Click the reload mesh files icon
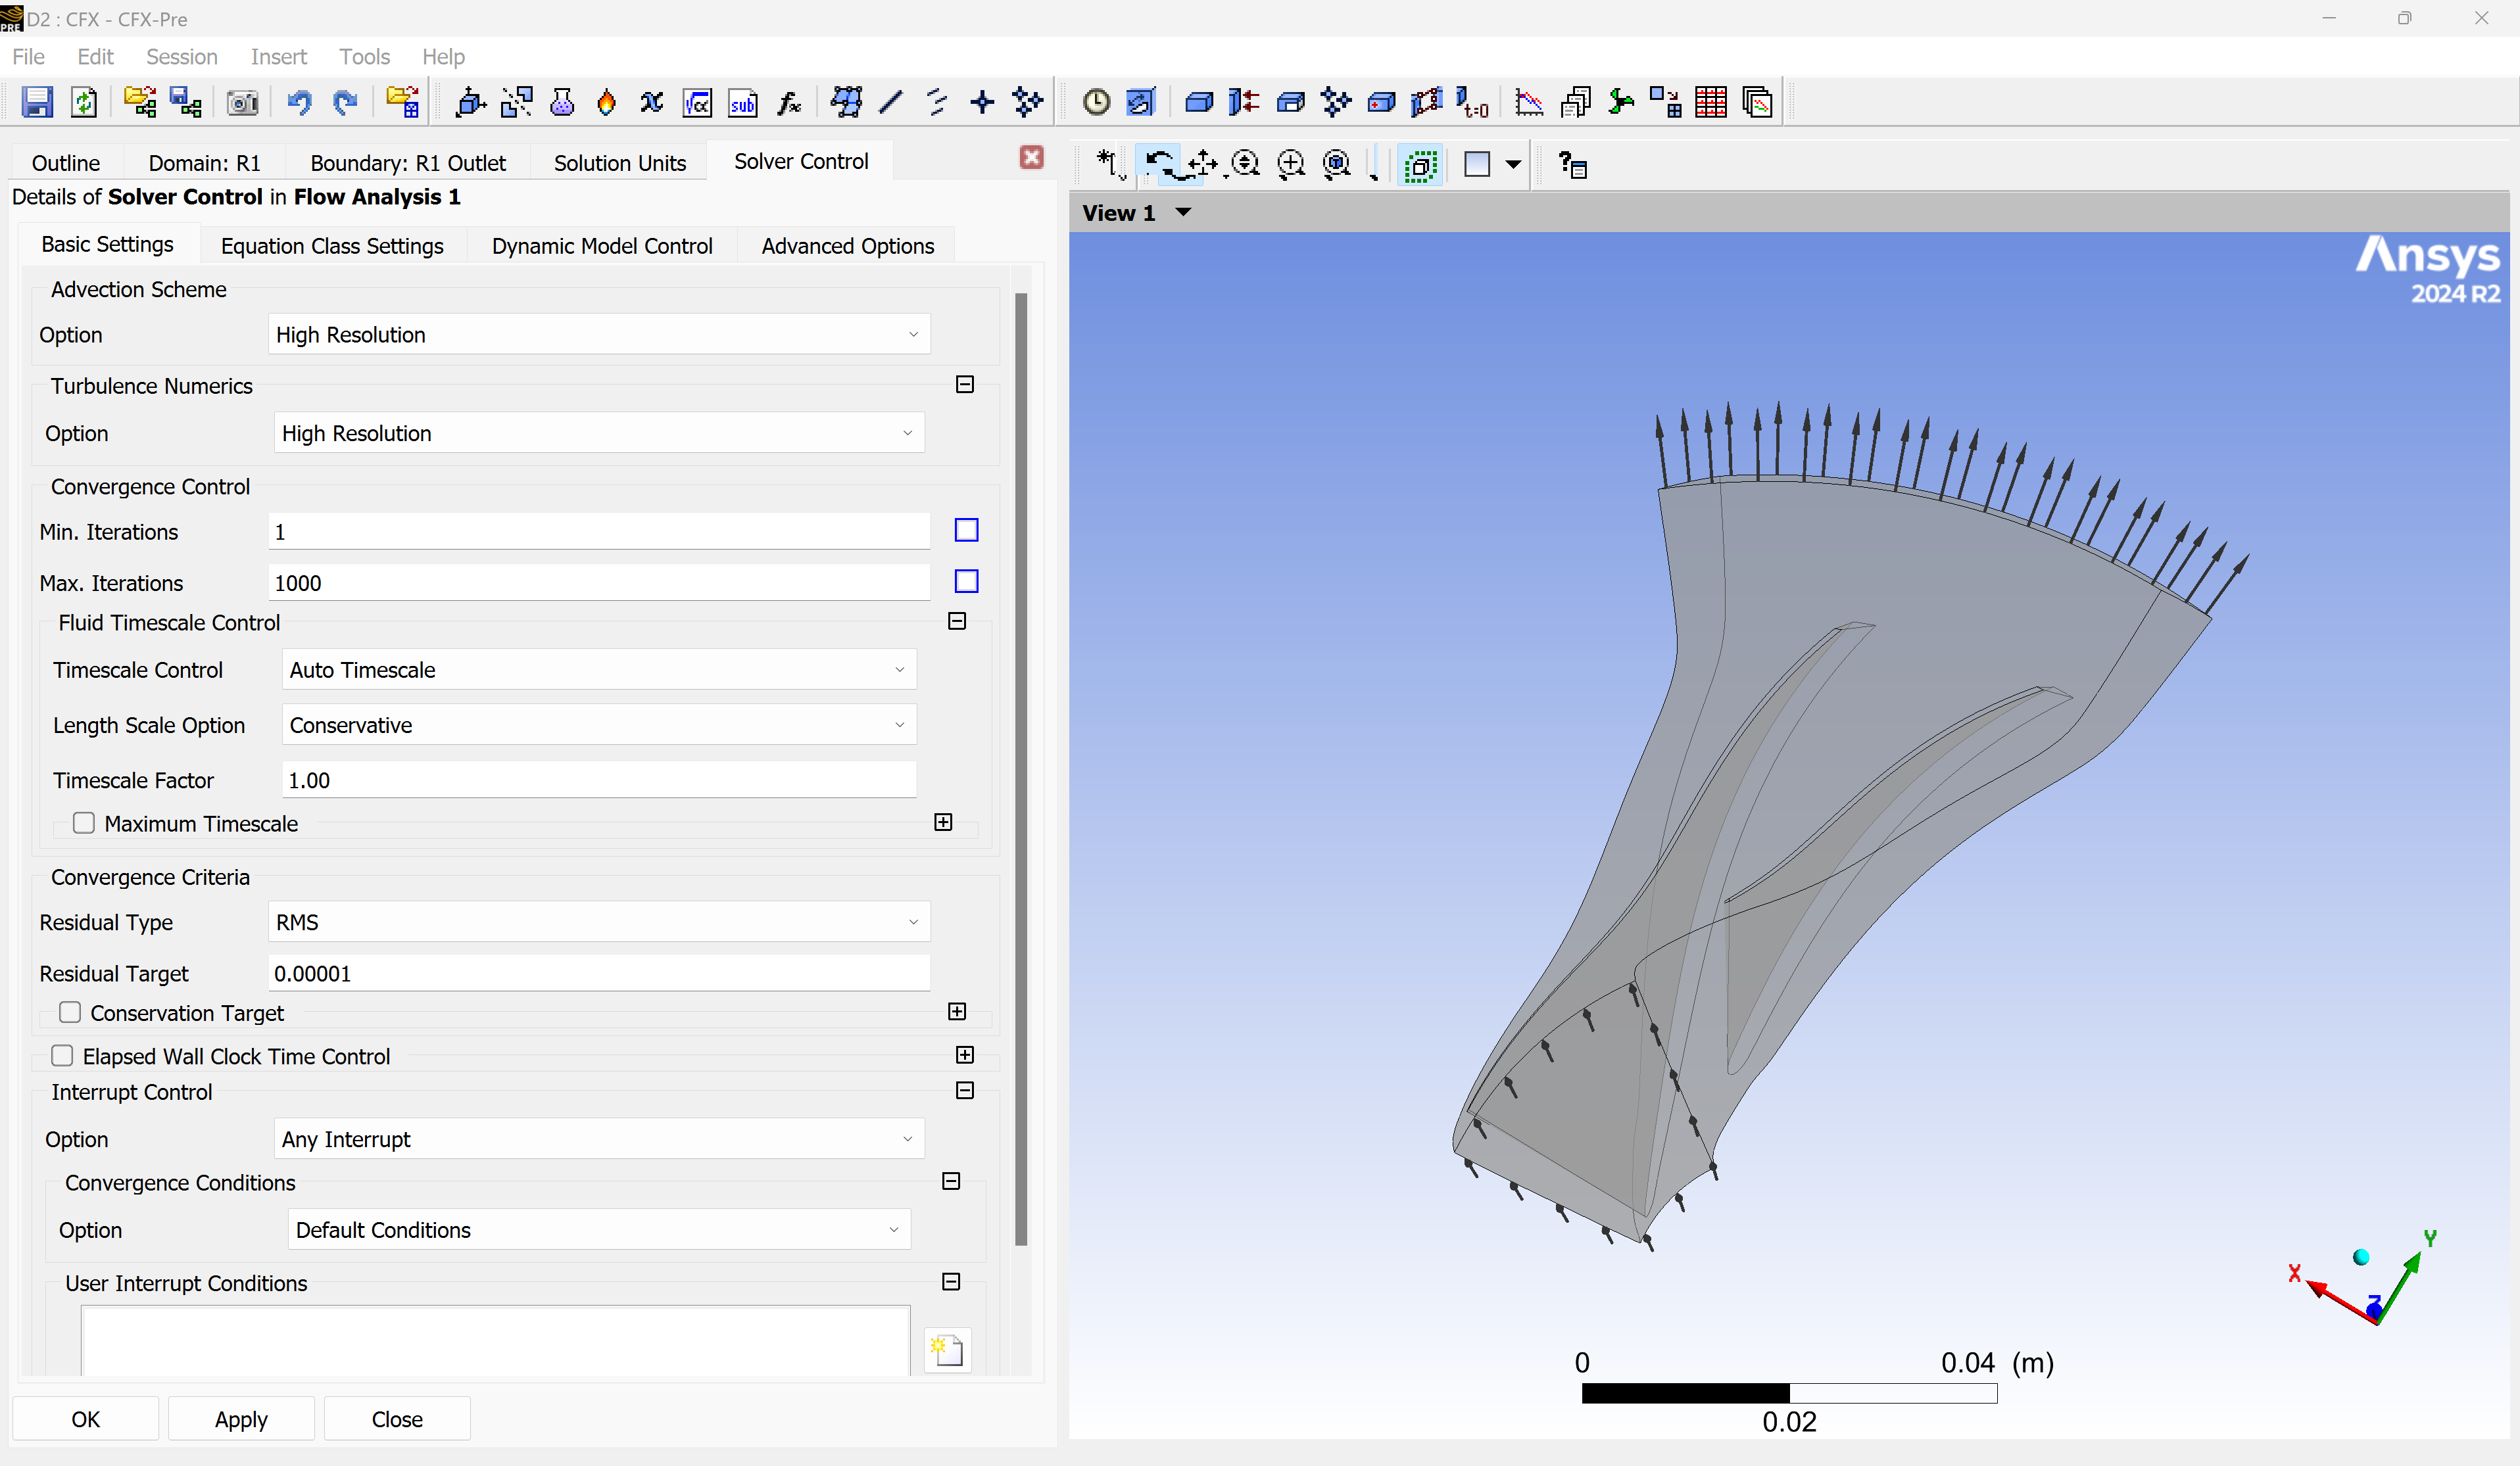The width and height of the screenshot is (2520, 1466). tap(84, 102)
